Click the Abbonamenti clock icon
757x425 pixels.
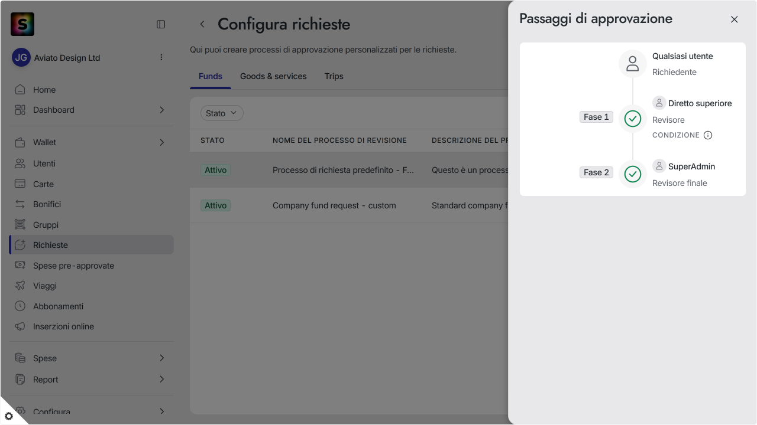coord(20,306)
